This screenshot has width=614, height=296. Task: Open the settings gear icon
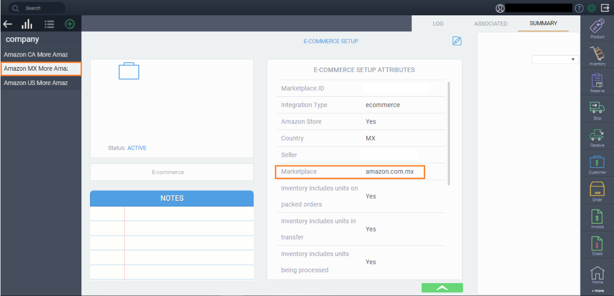click(592, 8)
